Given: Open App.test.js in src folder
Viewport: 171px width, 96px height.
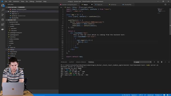Looking at the screenshot, I should point(13,52).
